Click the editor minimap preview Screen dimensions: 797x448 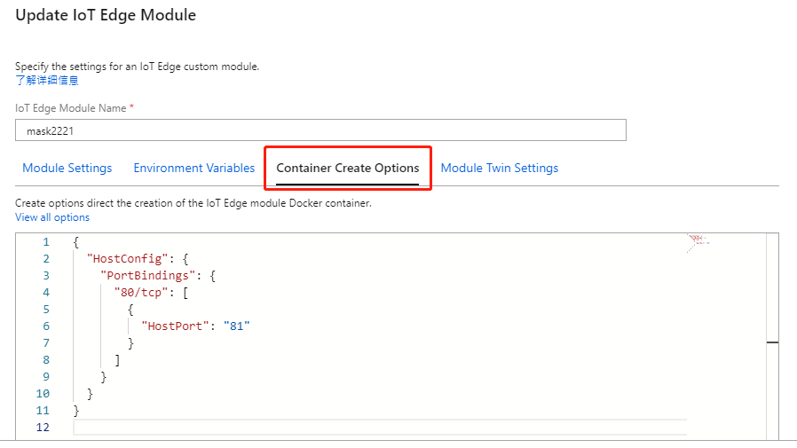(698, 243)
